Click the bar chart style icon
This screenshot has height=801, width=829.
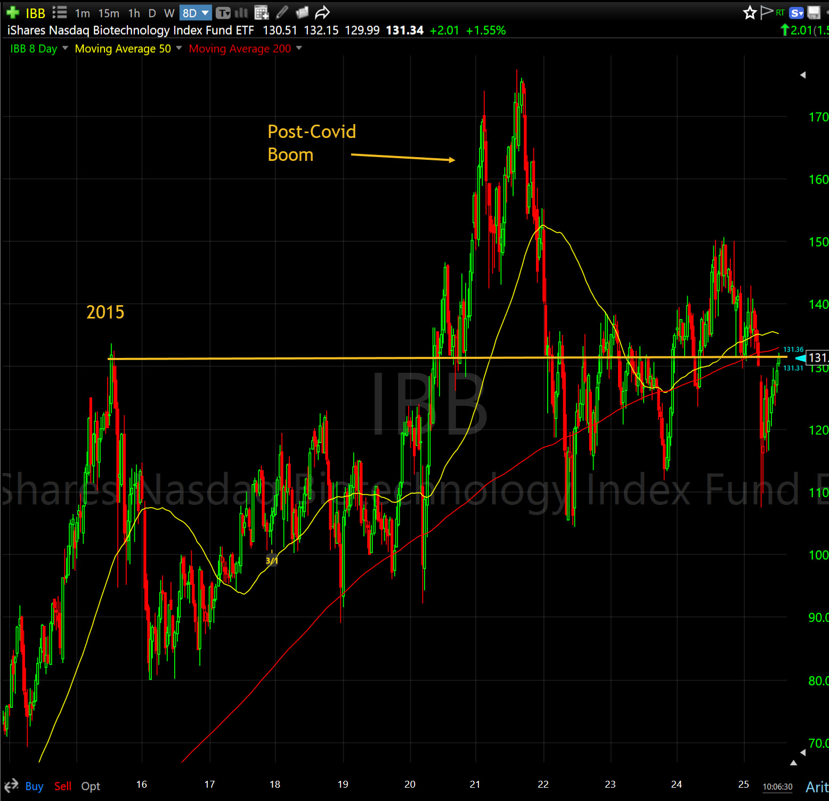point(241,13)
